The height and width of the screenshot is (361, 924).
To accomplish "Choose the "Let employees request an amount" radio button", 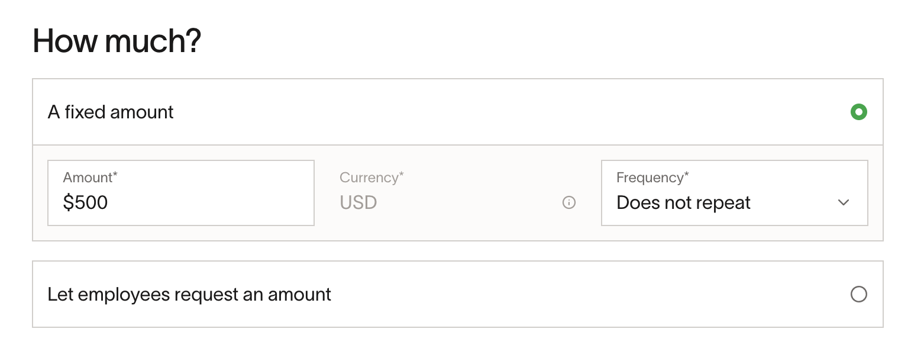I will click(858, 294).
